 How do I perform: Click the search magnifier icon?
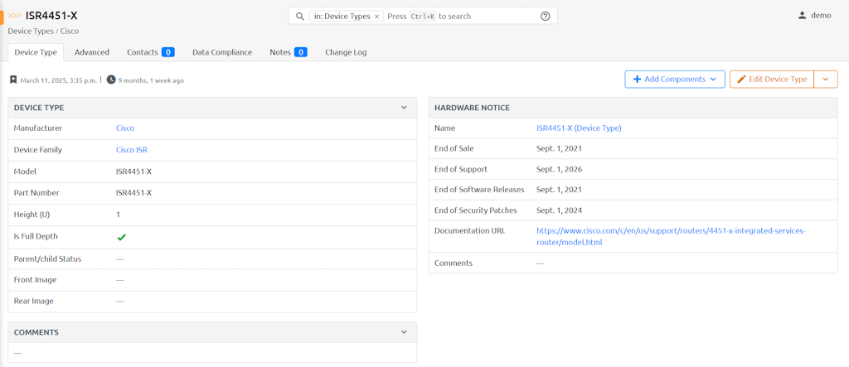(x=300, y=17)
